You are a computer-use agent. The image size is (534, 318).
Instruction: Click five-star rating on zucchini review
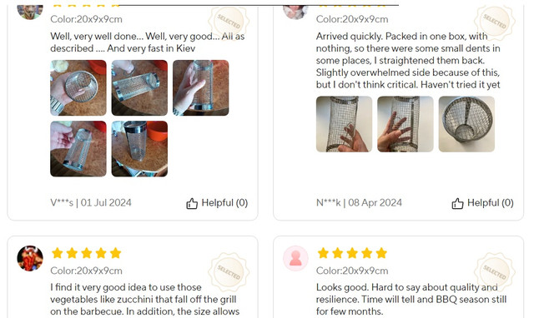[87, 253]
